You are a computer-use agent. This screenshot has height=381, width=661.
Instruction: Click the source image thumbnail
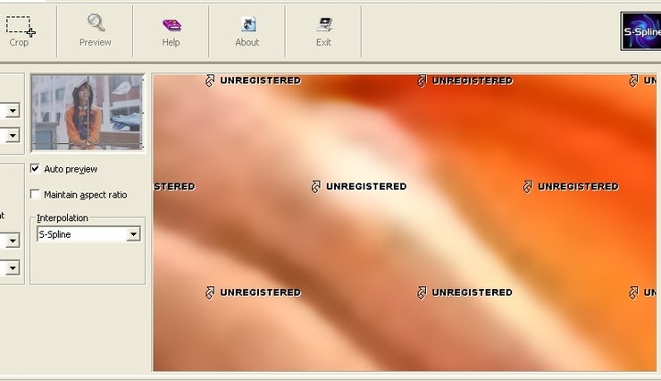87,112
